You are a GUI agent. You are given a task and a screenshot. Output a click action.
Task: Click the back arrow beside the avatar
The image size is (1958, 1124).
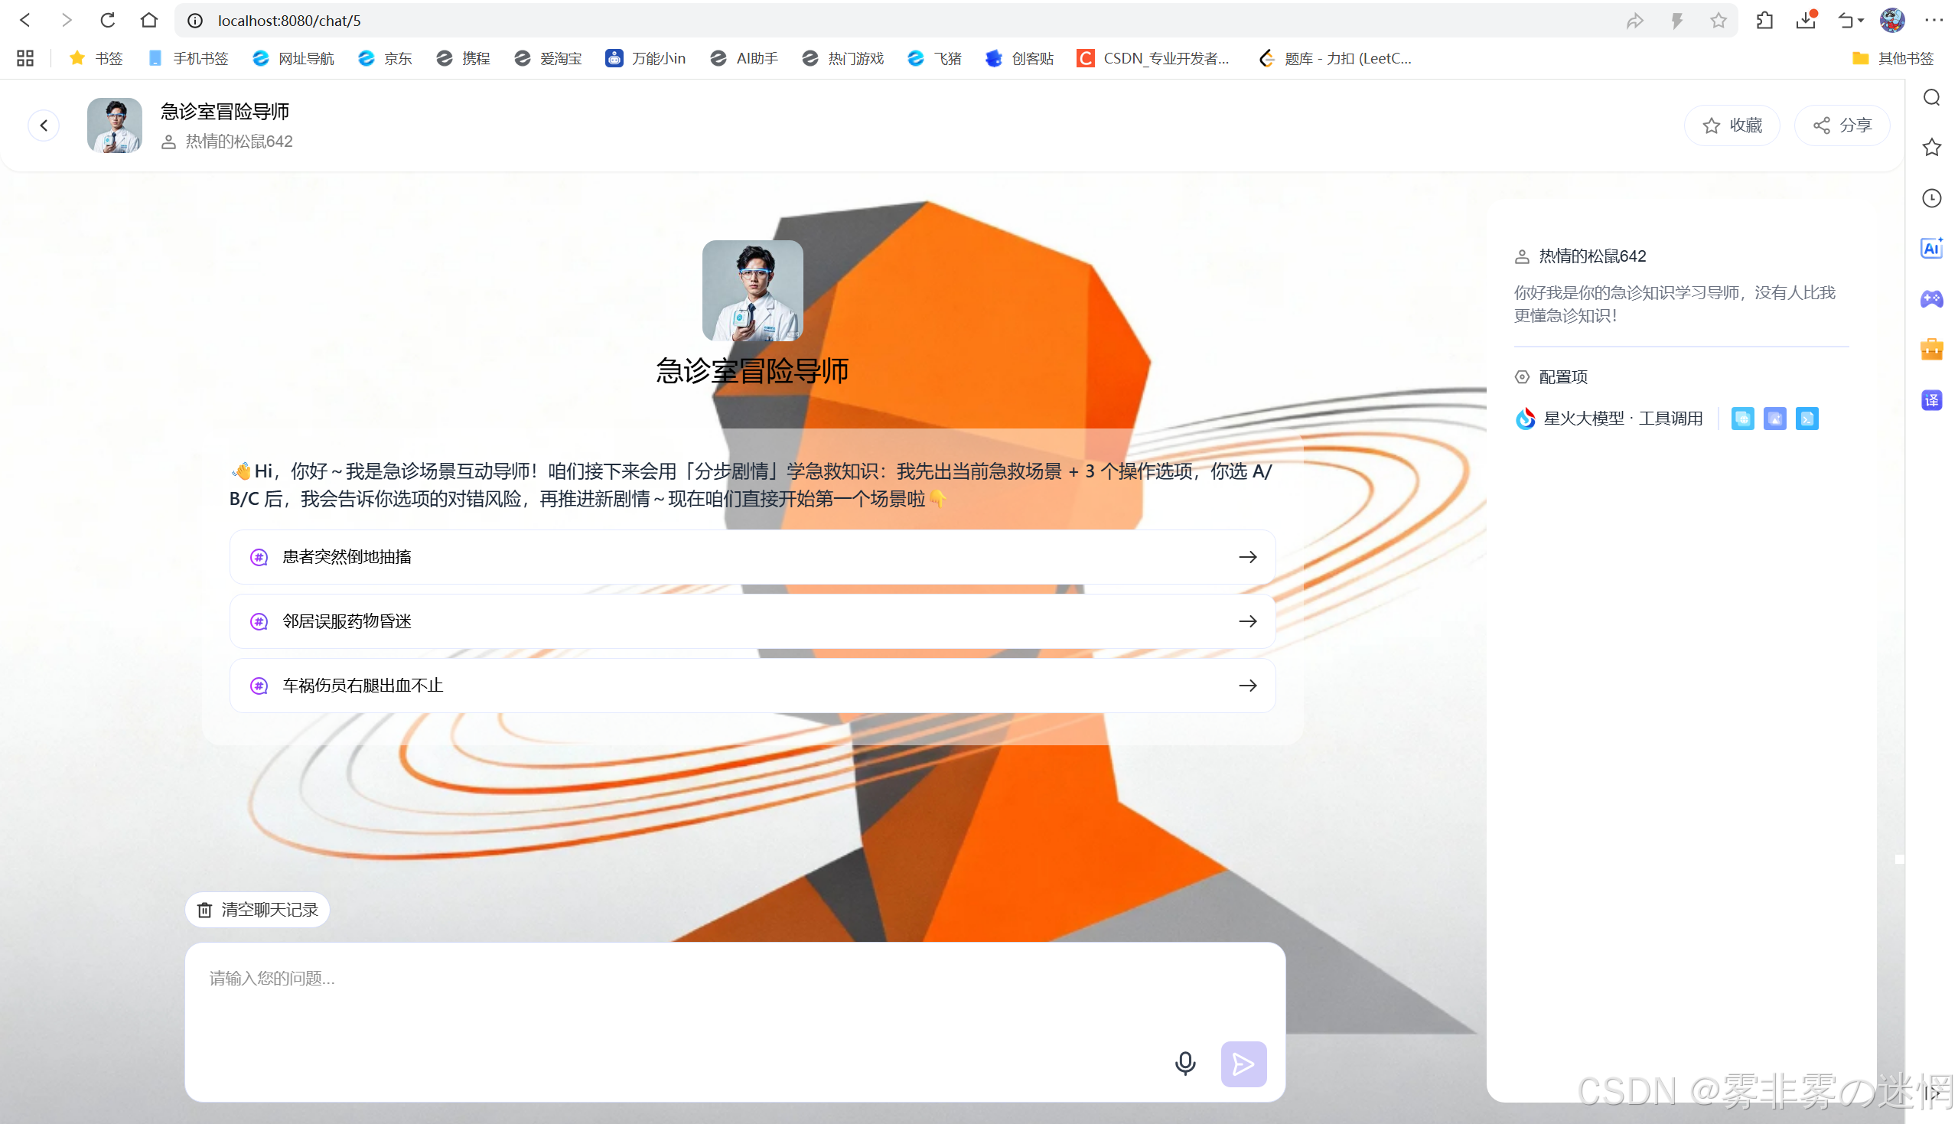44,125
